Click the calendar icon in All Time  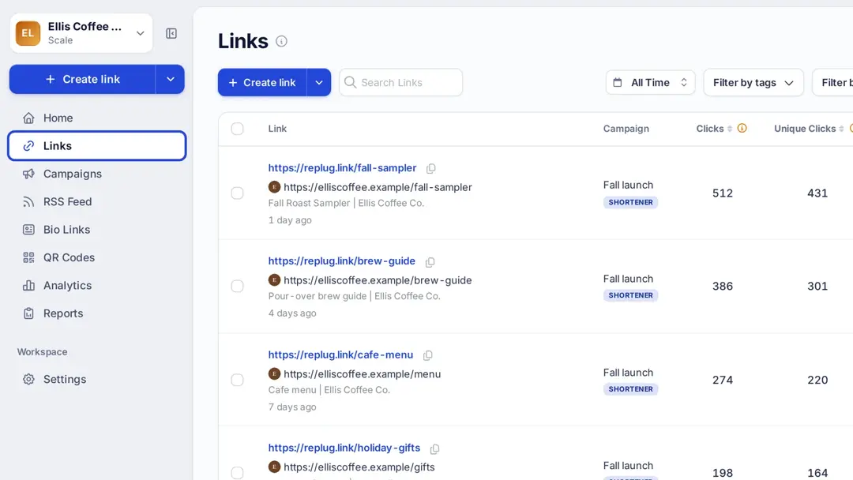[x=618, y=83]
